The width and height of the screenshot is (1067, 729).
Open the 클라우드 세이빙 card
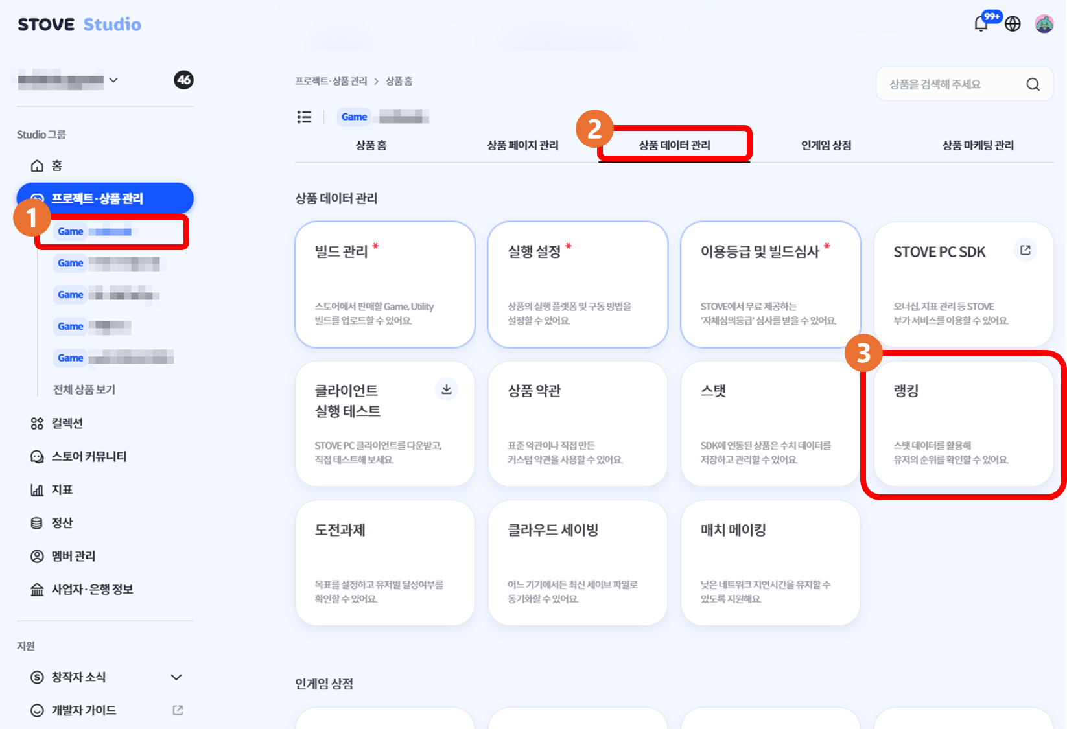pyautogui.click(x=578, y=562)
